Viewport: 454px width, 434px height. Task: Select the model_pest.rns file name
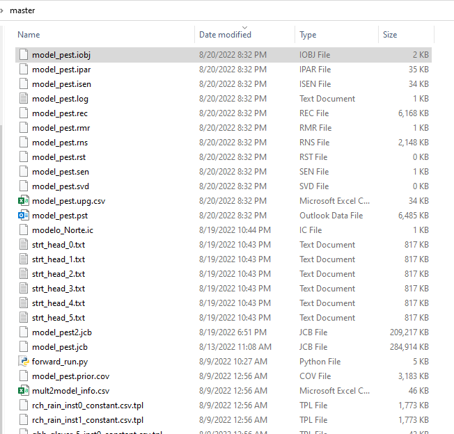click(x=60, y=143)
